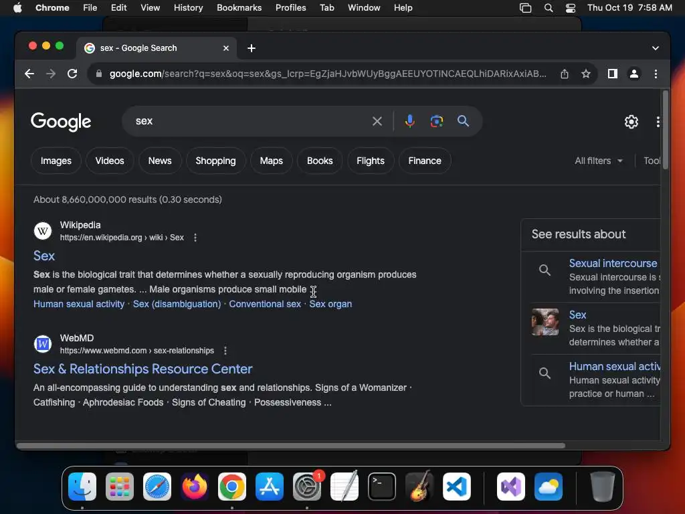Click the address bar URL

point(328,74)
